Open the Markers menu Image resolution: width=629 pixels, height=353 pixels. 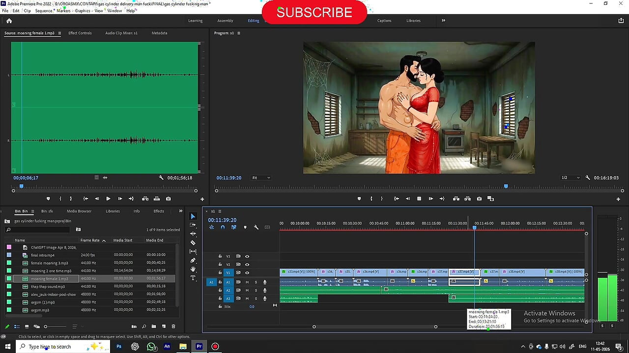pyautogui.click(x=63, y=10)
